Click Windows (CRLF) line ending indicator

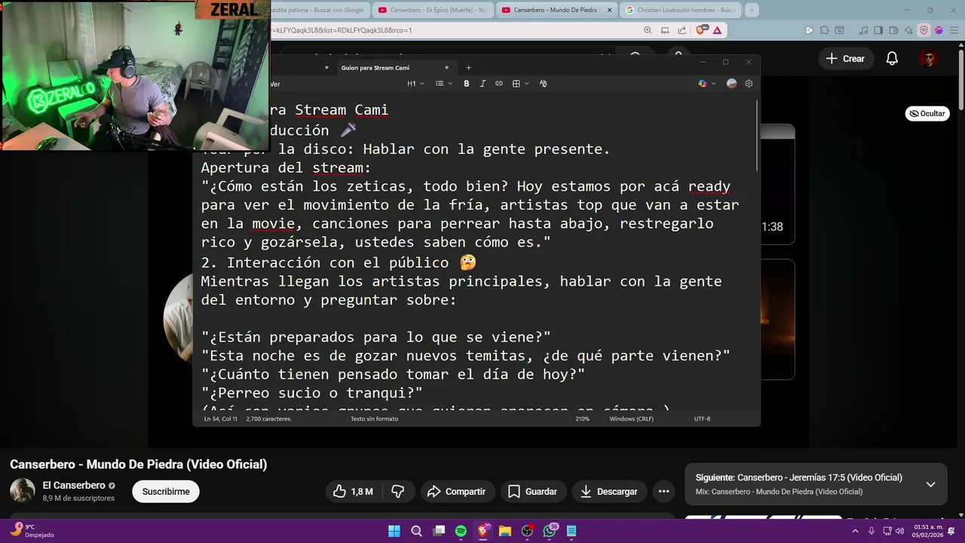(x=632, y=419)
